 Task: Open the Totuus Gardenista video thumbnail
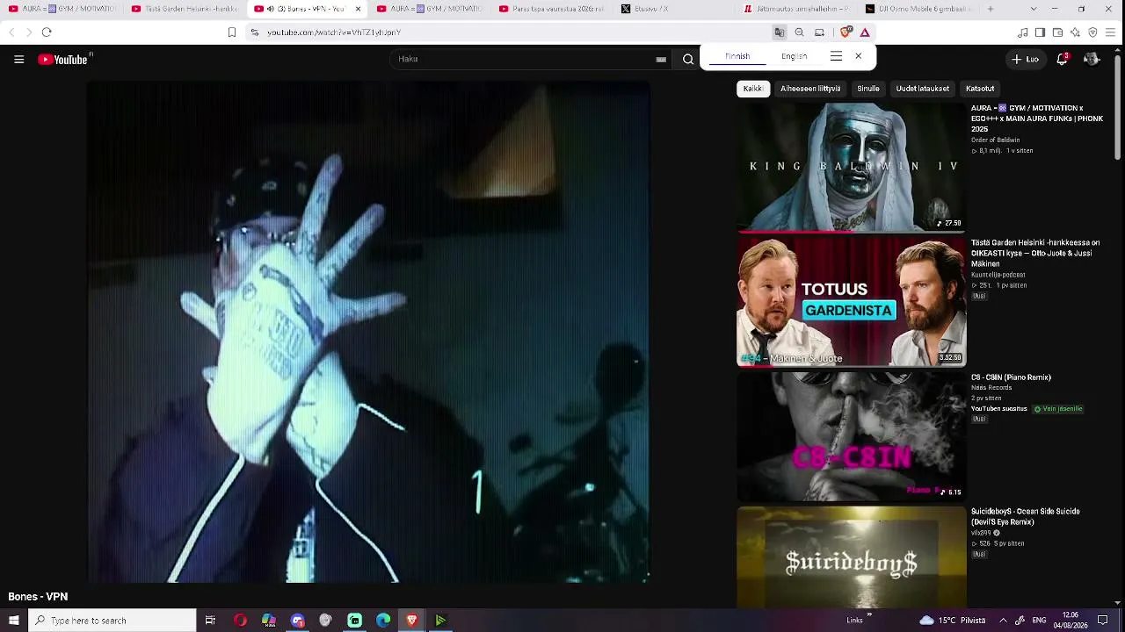[851, 302]
